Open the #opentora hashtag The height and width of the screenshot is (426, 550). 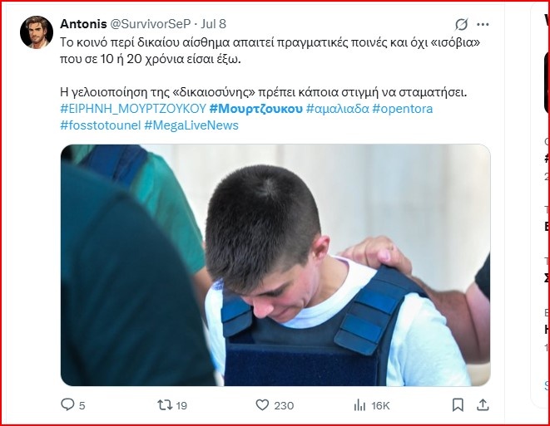pyautogui.click(x=403, y=109)
